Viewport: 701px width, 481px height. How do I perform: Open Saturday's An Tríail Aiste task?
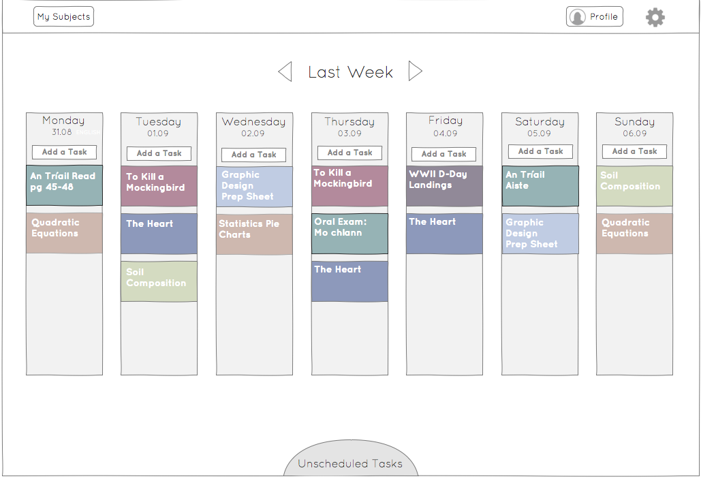tap(540, 186)
